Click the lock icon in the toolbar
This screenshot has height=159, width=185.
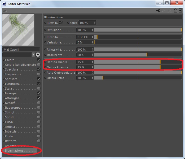coord(175,11)
